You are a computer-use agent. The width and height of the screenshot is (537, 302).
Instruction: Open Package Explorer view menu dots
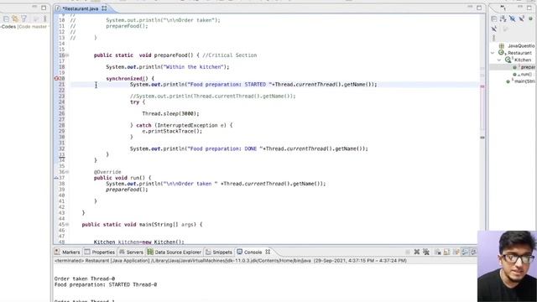[x=44, y=18]
